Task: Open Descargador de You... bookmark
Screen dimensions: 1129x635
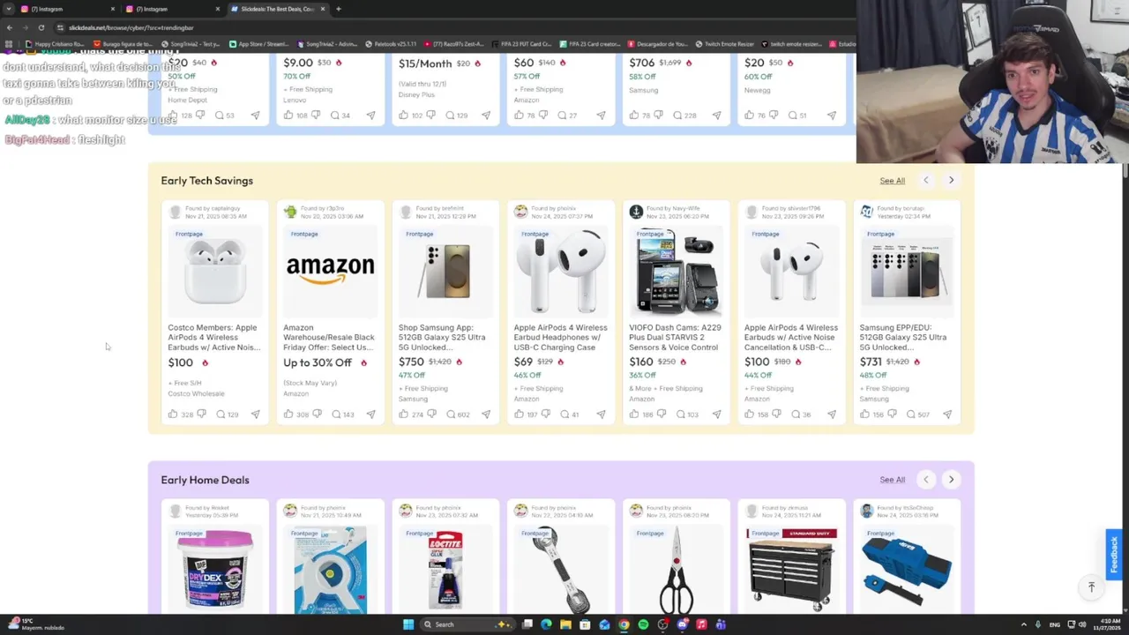Action: click(x=657, y=44)
